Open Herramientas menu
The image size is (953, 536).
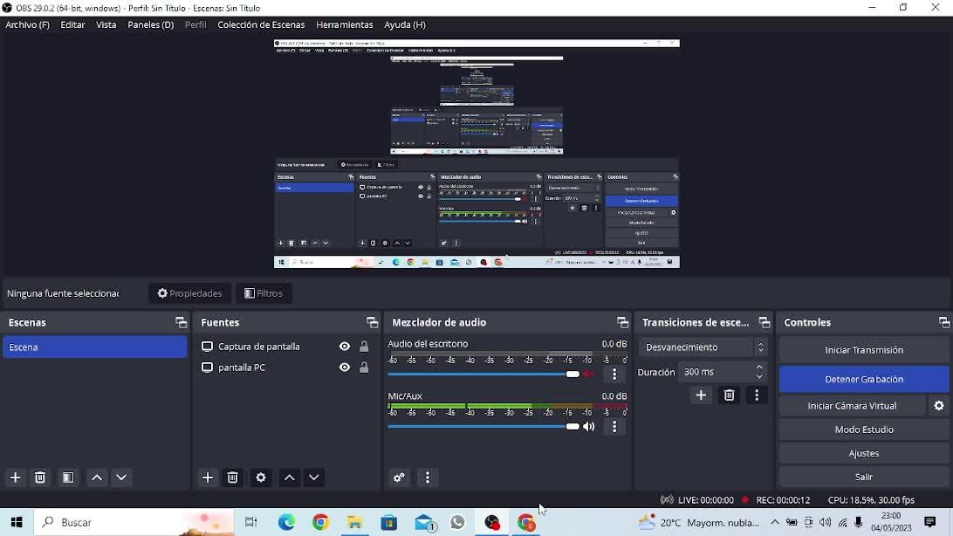[344, 25]
